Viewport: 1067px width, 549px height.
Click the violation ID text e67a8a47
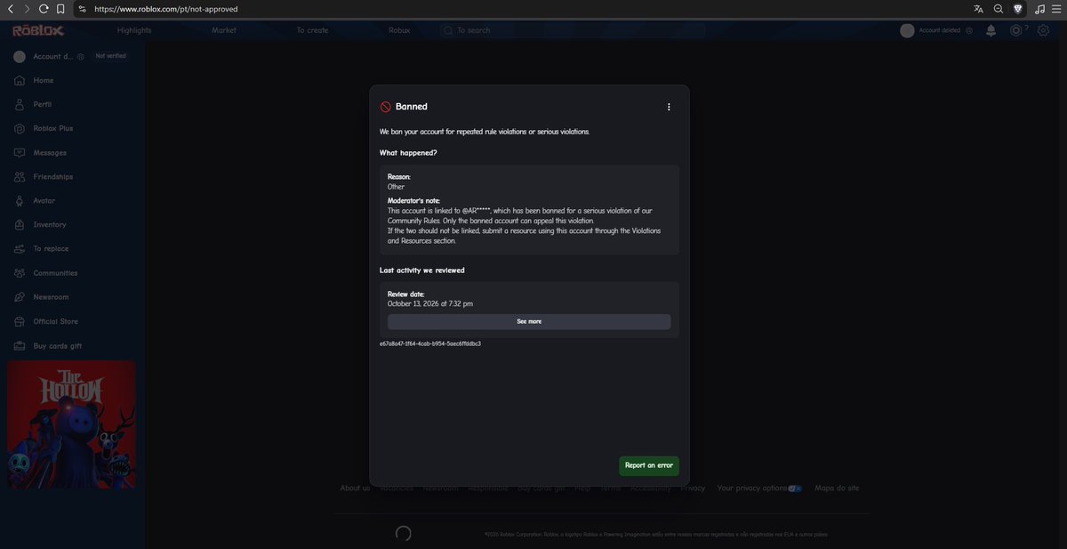pos(430,343)
